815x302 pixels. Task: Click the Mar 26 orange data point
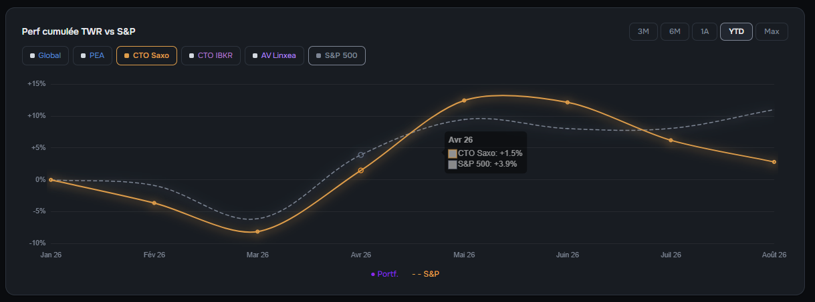point(257,231)
